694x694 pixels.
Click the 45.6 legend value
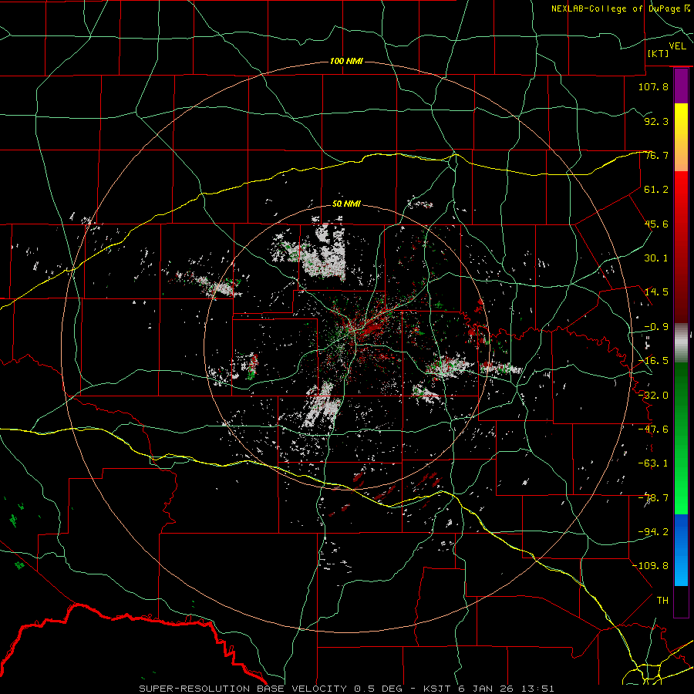click(656, 224)
